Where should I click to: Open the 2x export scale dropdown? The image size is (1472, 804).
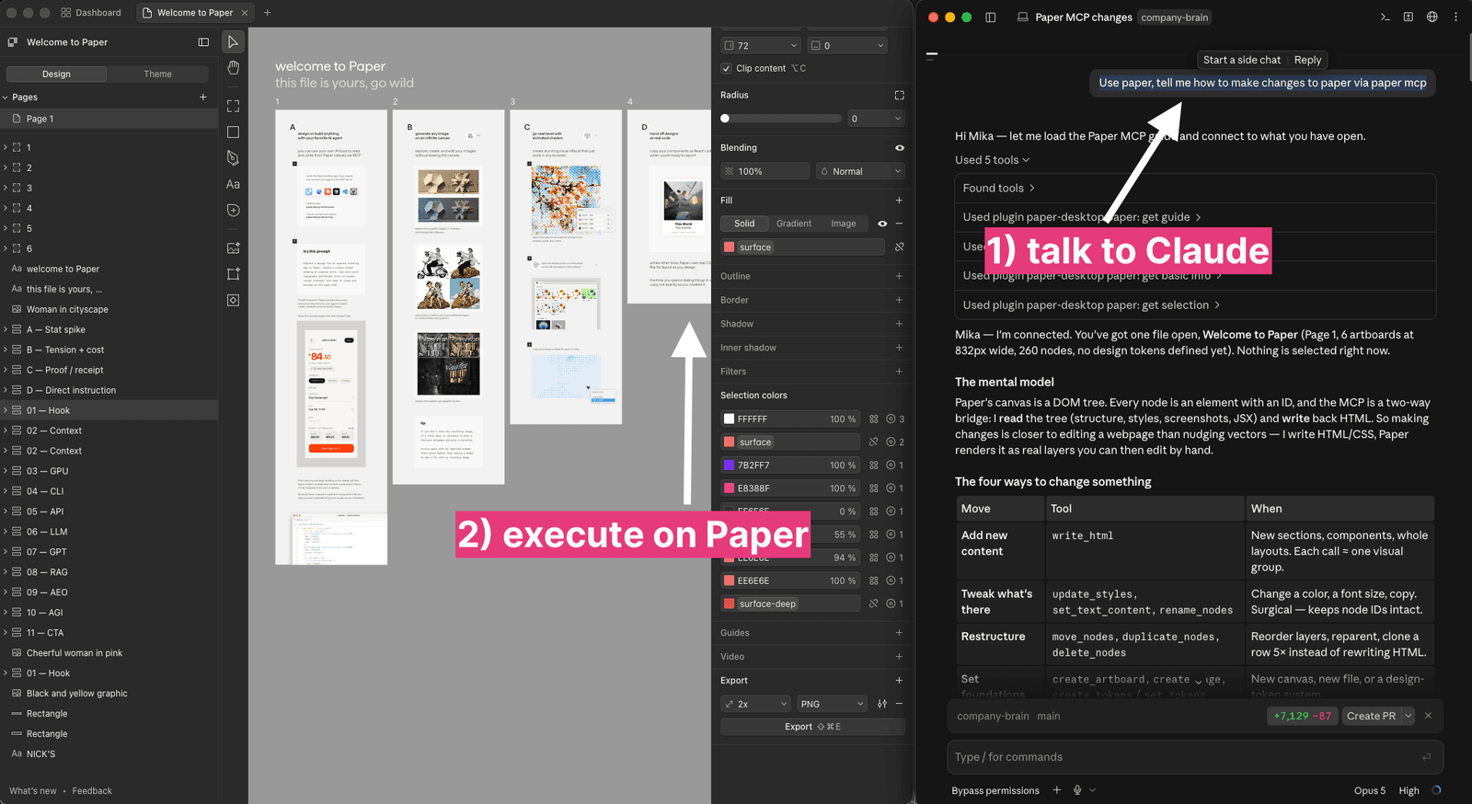(755, 704)
